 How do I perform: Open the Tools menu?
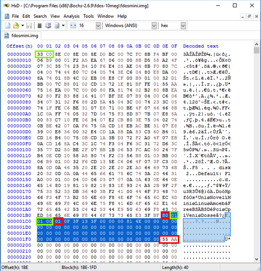88,16
